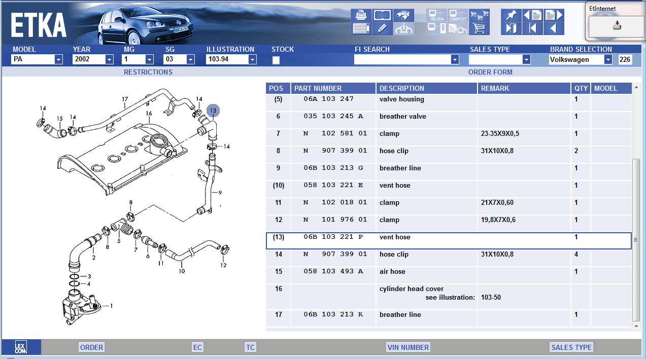Open the ILLUSTRATION dropdown 103-94

pyautogui.click(x=252, y=60)
